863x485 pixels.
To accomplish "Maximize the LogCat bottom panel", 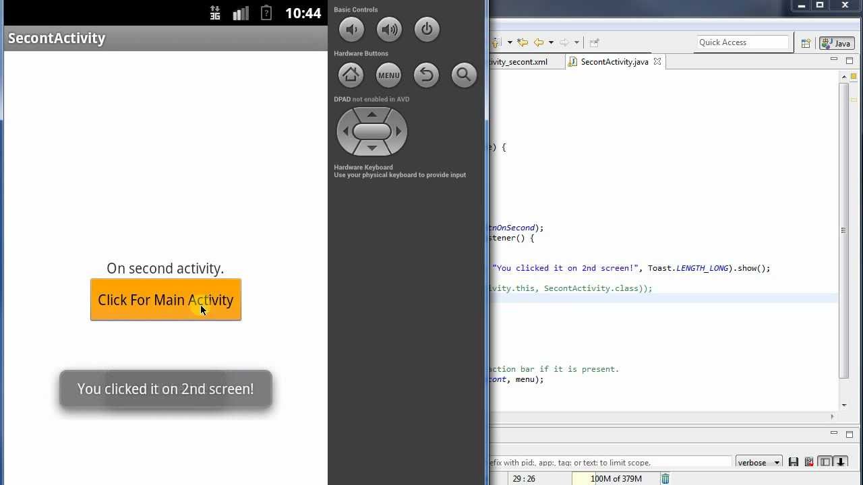I will 850,433.
